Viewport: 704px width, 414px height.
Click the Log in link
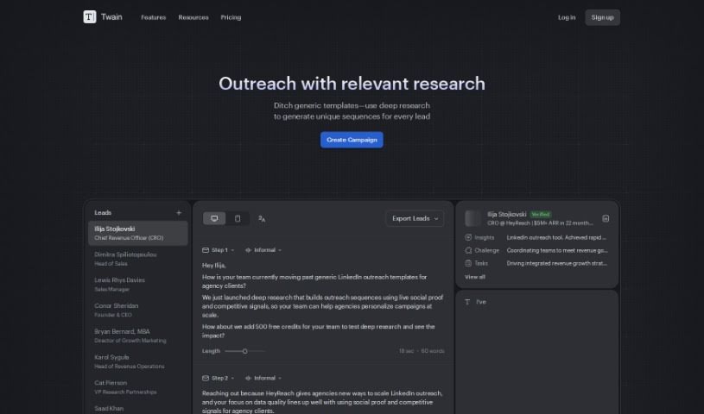[567, 17]
